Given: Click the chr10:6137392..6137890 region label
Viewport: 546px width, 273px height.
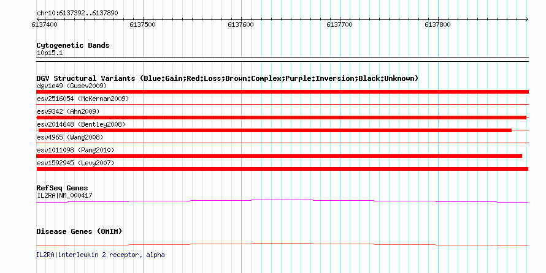Looking at the screenshot, I should click(x=77, y=13).
